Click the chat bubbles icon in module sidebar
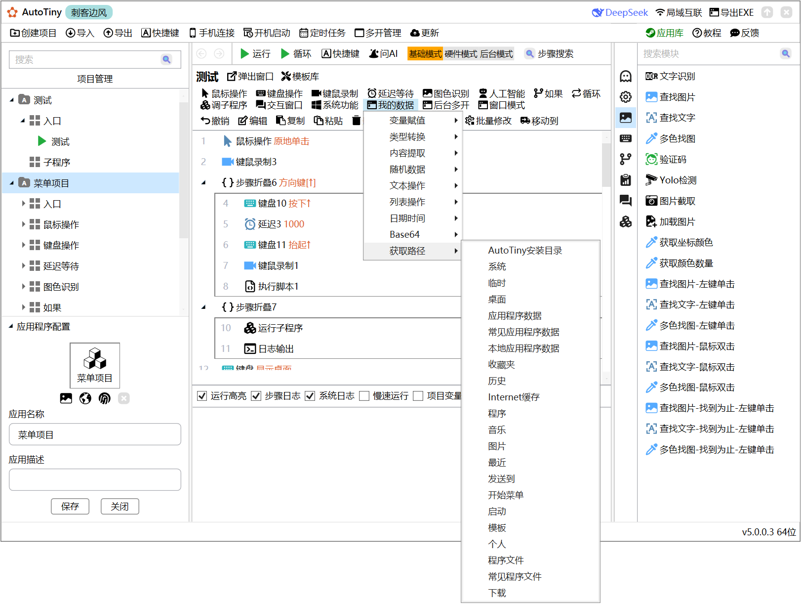801x604 pixels. click(x=626, y=201)
